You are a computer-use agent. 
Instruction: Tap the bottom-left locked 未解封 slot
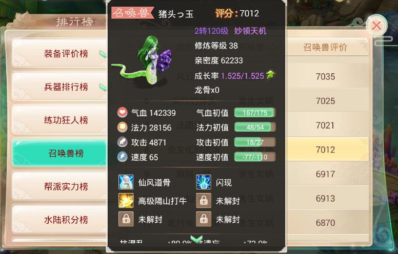tap(126, 219)
